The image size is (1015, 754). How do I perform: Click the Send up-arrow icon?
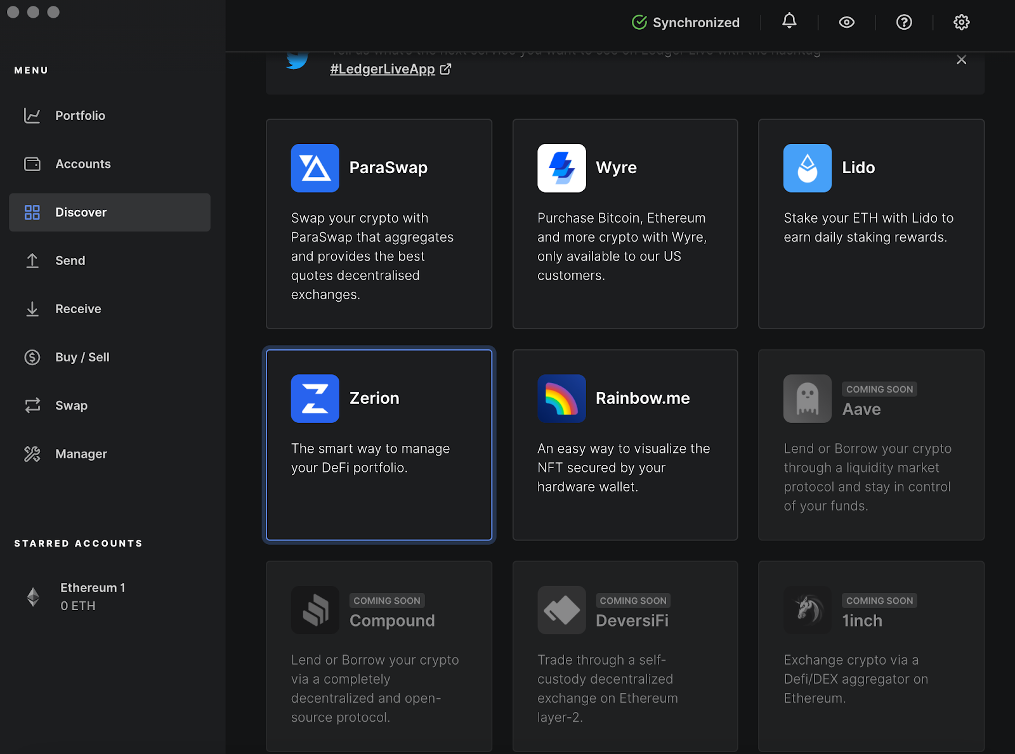tap(32, 261)
